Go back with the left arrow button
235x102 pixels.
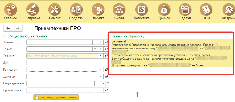(x=8, y=28)
